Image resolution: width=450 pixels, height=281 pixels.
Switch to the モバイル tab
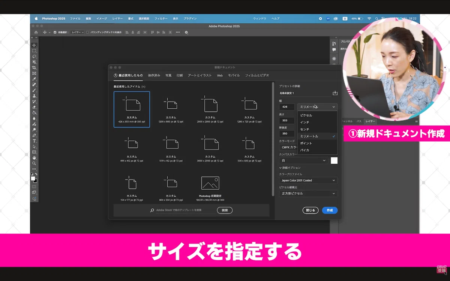(x=234, y=75)
